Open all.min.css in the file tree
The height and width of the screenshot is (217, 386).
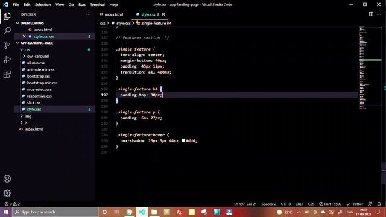pos(36,63)
